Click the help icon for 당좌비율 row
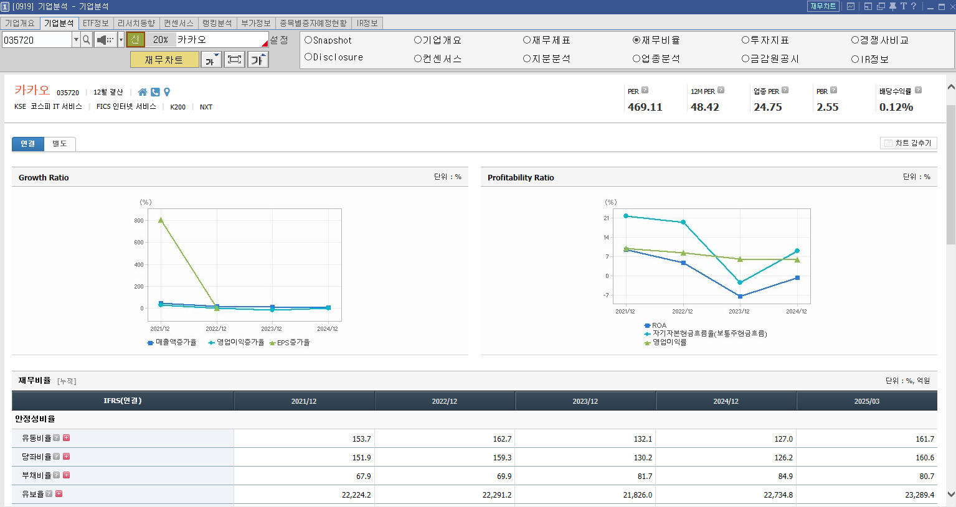Viewport: 956px width, 507px height. coord(57,457)
